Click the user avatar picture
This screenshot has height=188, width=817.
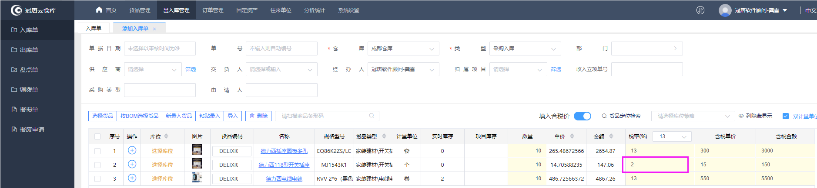pyautogui.click(x=725, y=10)
